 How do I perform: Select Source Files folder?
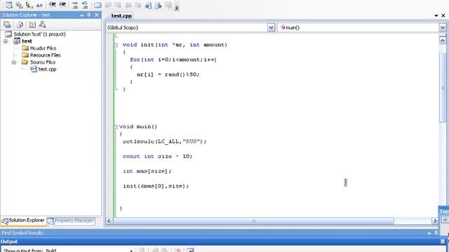(43, 62)
